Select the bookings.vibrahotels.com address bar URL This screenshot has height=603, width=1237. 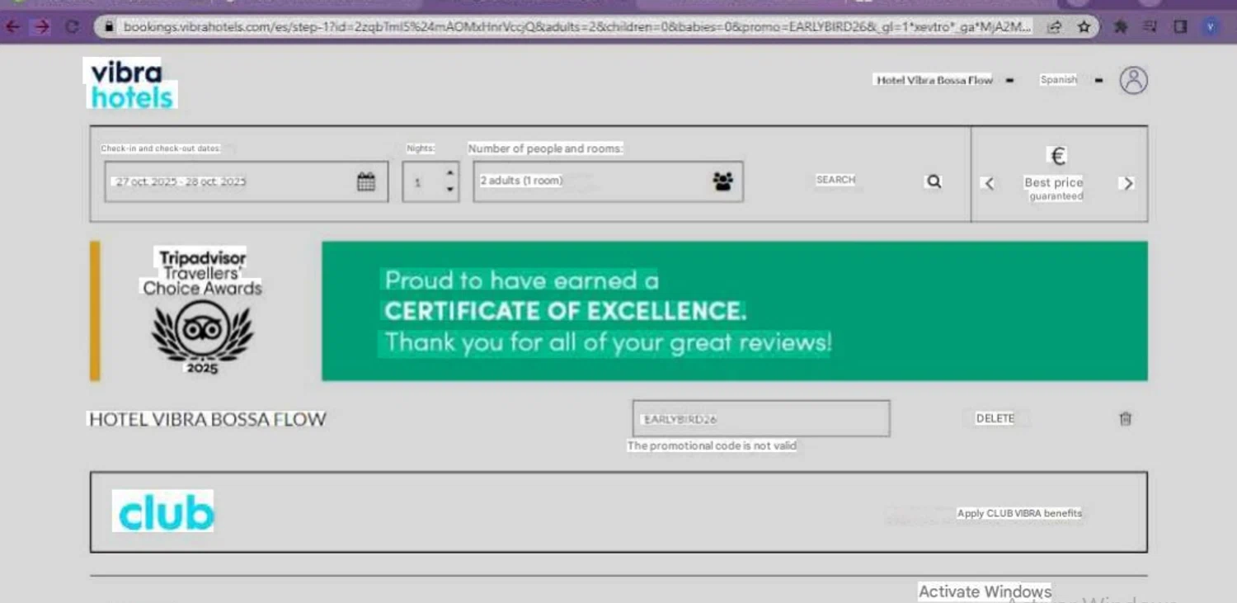tap(576, 27)
